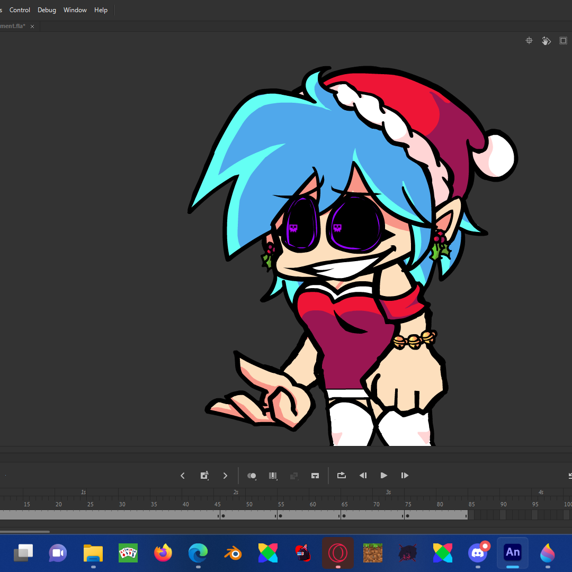This screenshot has width=572, height=572.
Task: Toggle Onion Skin mode
Action: pos(252,475)
